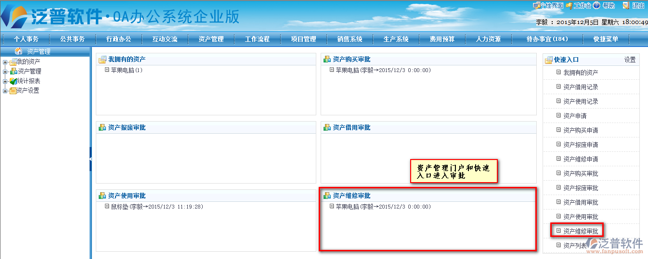The image size is (648, 259).
Task: Open the 资产管理 top menu
Action: (x=211, y=39)
